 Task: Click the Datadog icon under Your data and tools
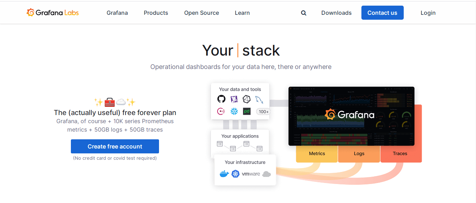[221, 112]
